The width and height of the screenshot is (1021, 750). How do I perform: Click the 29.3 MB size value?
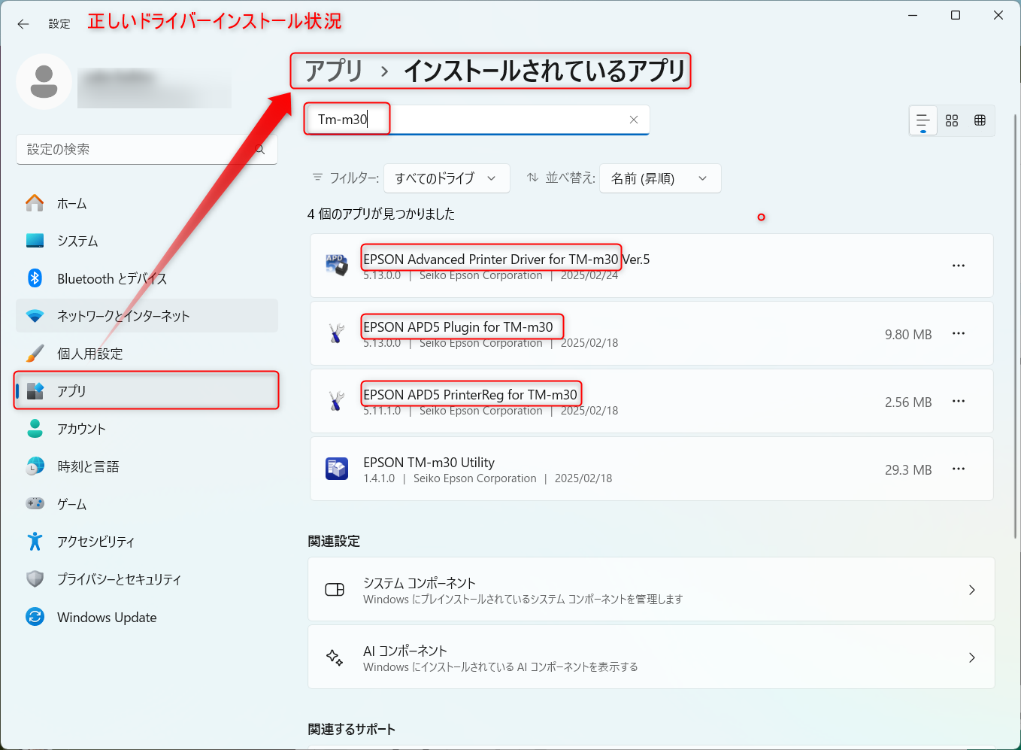pyautogui.click(x=908, y=470)
